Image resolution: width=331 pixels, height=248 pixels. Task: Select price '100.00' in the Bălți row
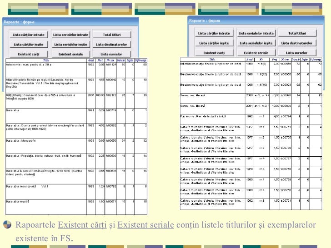[x=100, y=95]
